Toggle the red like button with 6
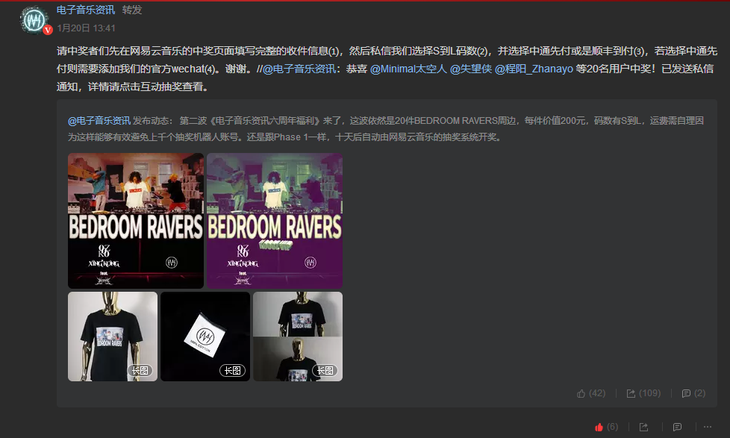 tap(606, 427)
